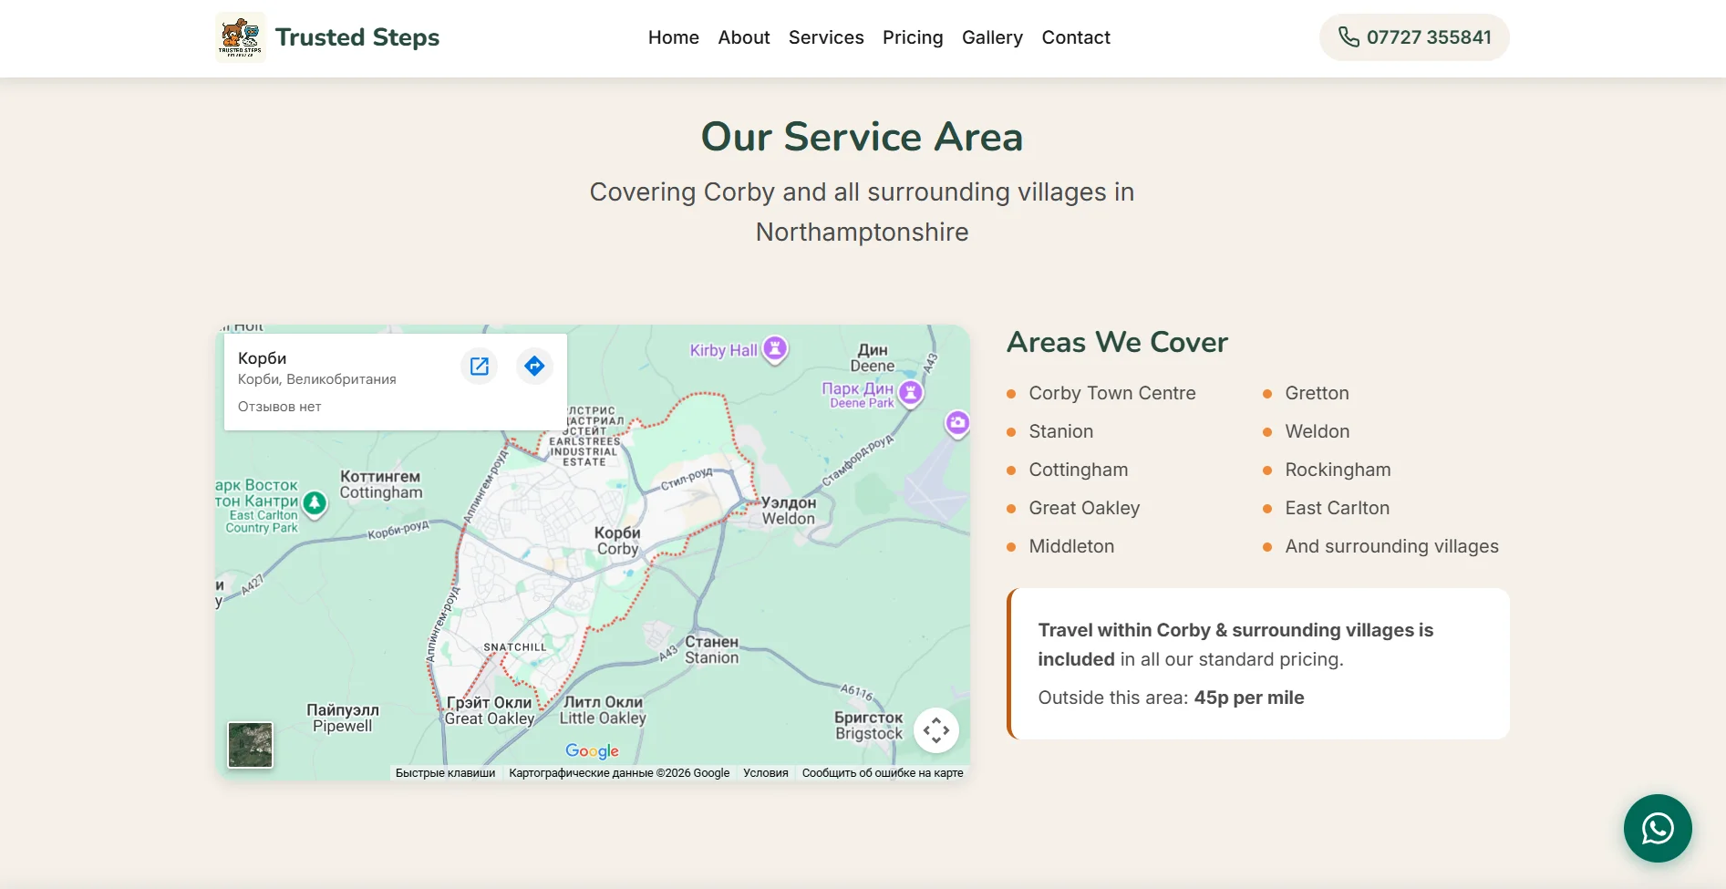Open the Gallery page

click(992, 37)
